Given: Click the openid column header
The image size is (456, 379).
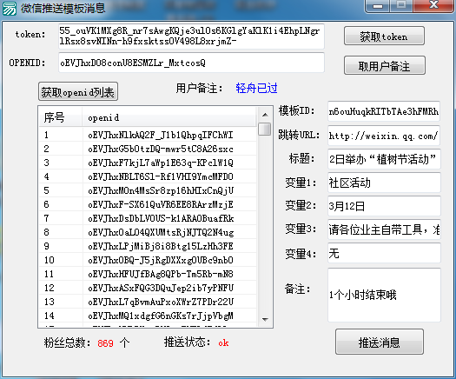Looking at the screenshot, I should coord(169,117).
